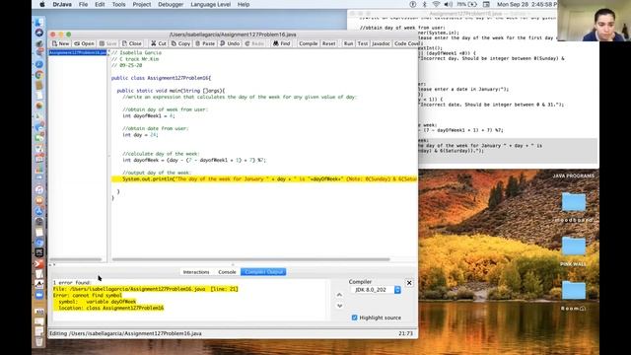
Task: Open Finder from the Dock
Action: click(x=39, y=23)
